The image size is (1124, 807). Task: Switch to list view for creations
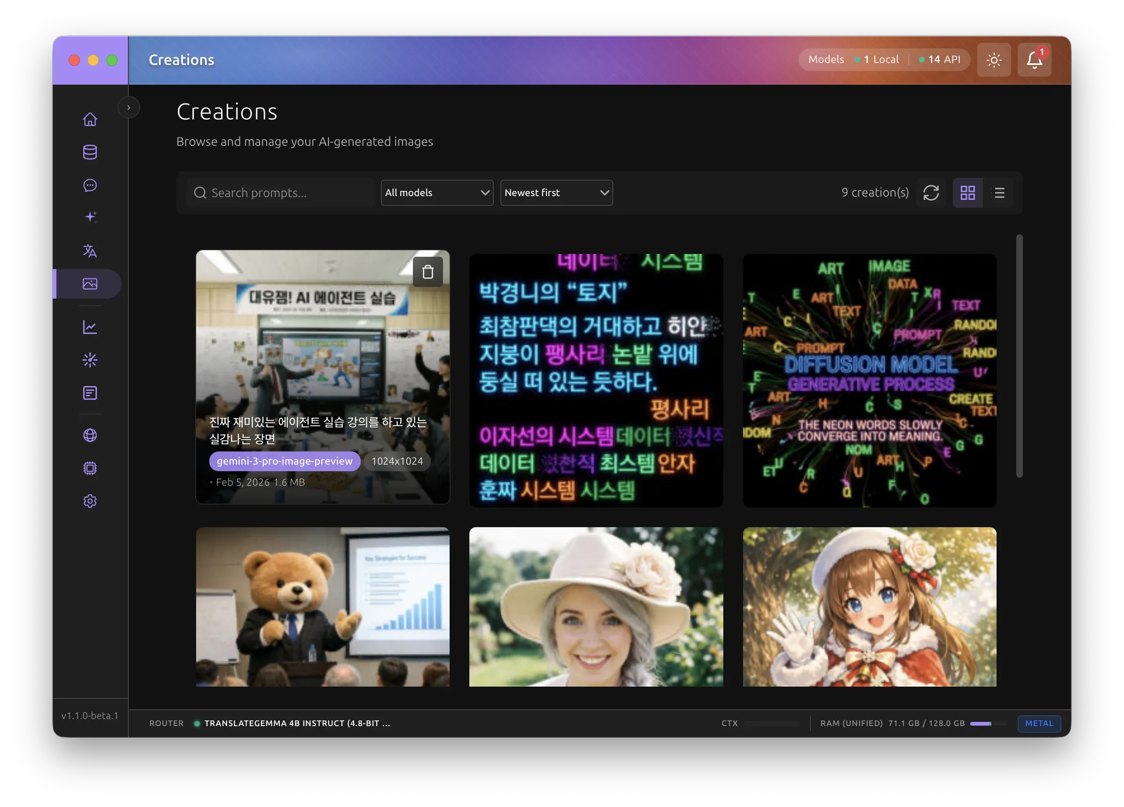tap(999, 193)
